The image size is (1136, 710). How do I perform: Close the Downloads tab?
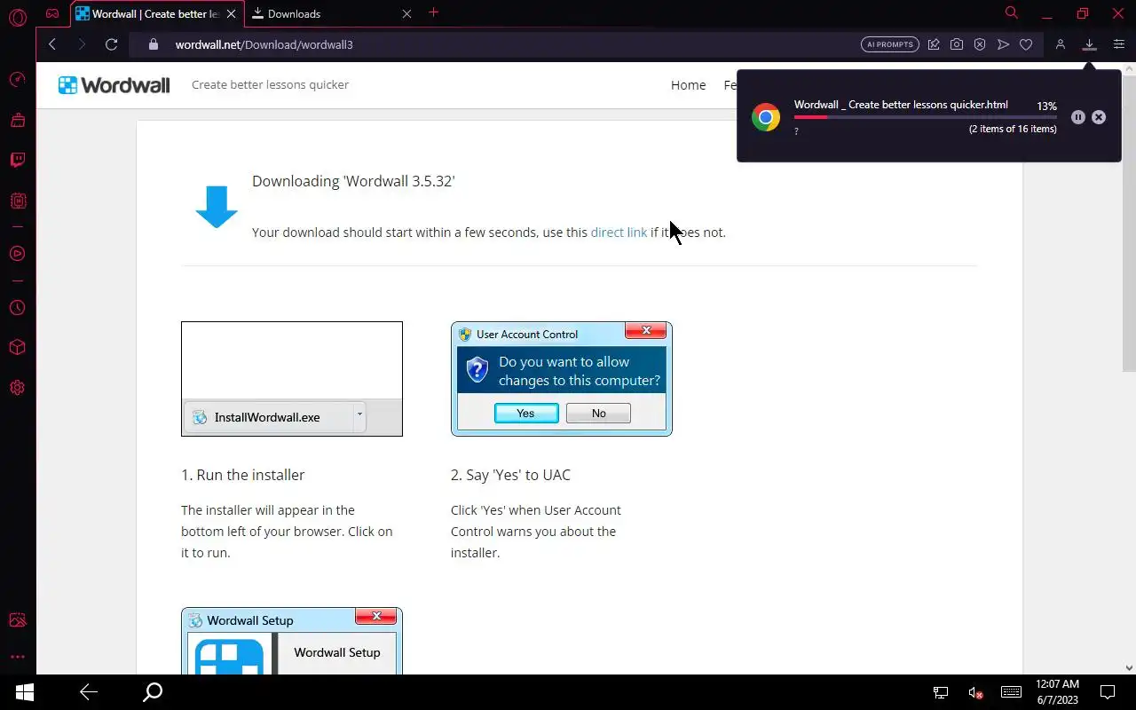(406, 13)
